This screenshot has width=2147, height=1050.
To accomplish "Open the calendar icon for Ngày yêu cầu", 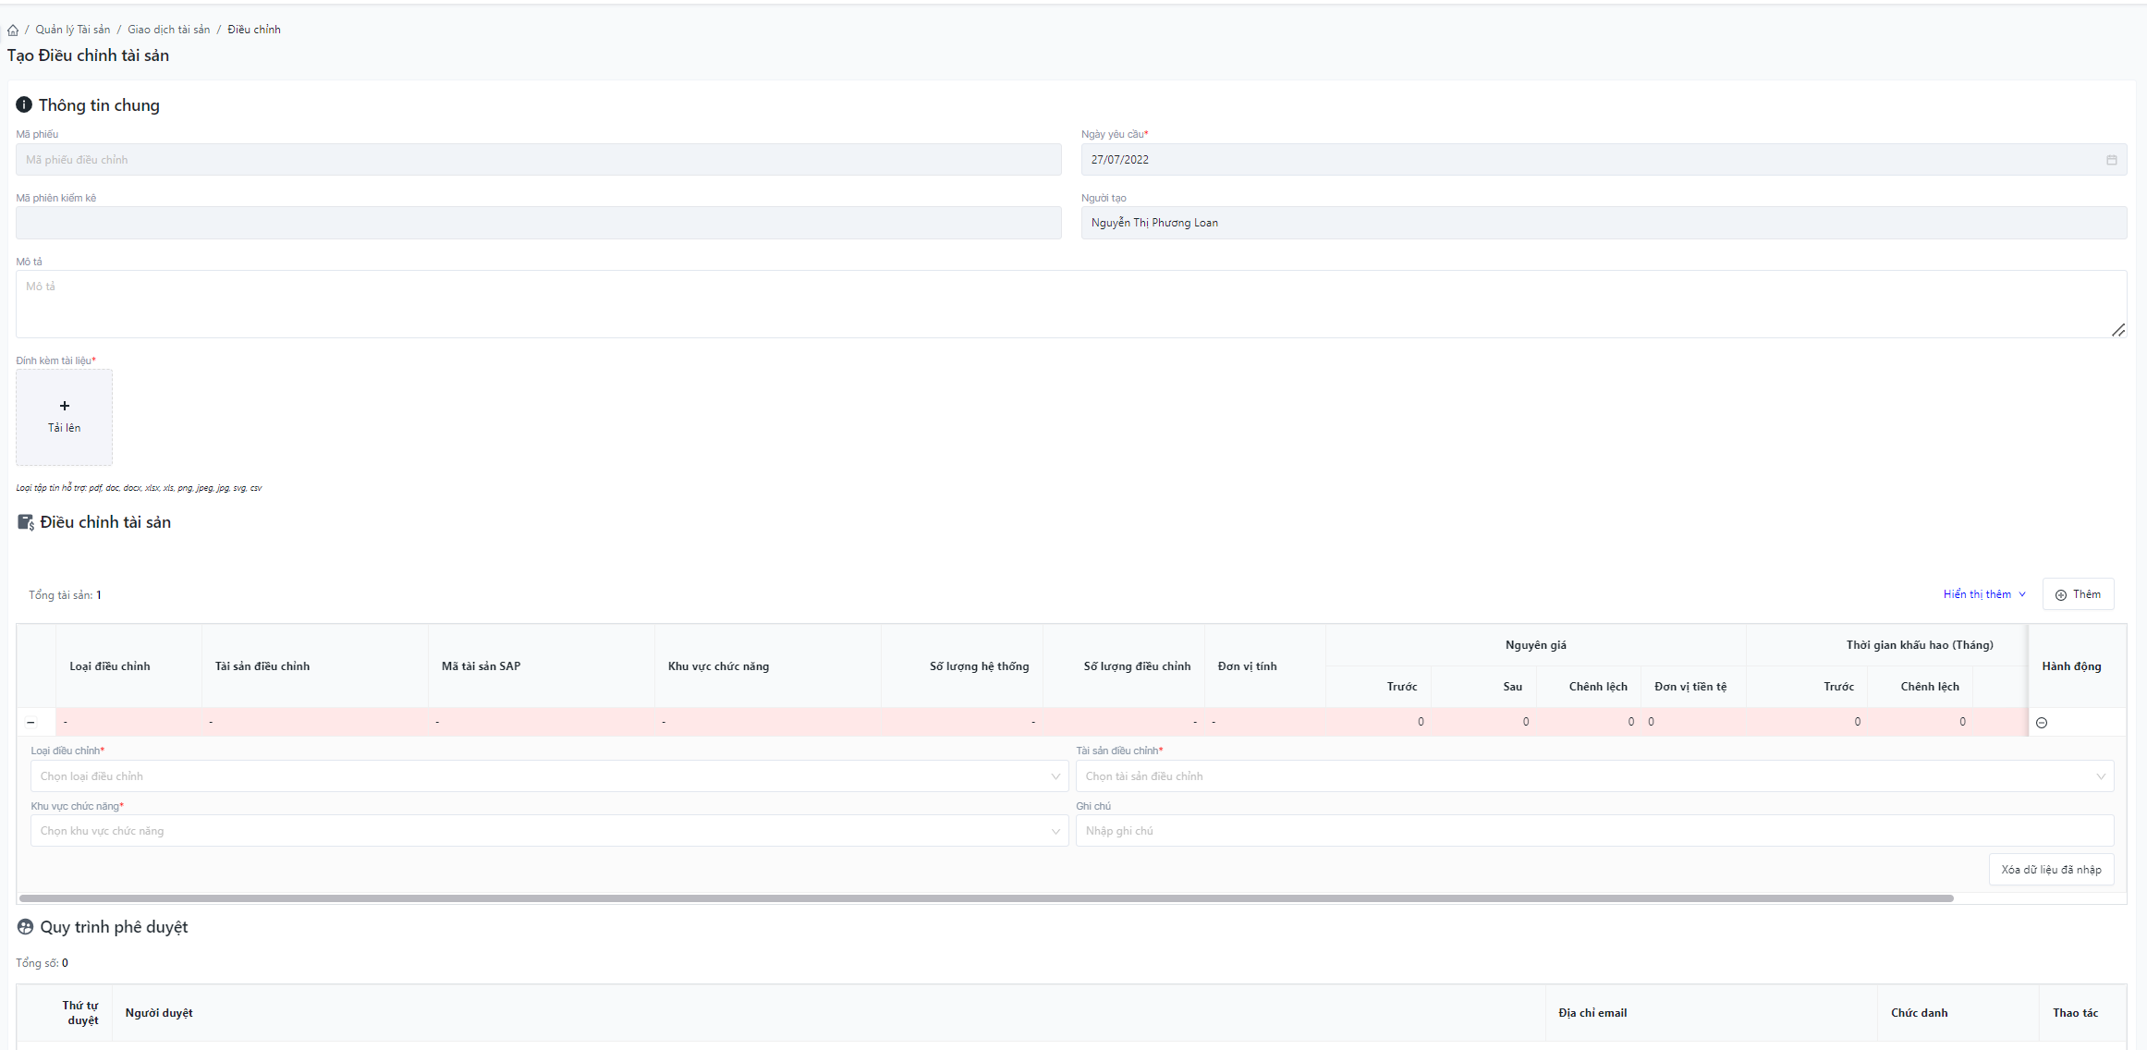I will 2111,160.
